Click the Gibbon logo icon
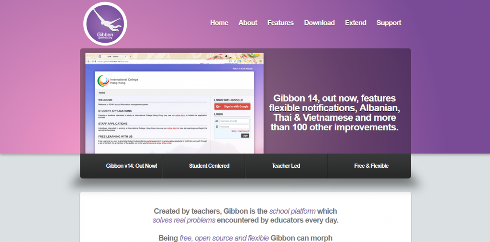This screenshot has width=490, height=242. coord(105,24)
